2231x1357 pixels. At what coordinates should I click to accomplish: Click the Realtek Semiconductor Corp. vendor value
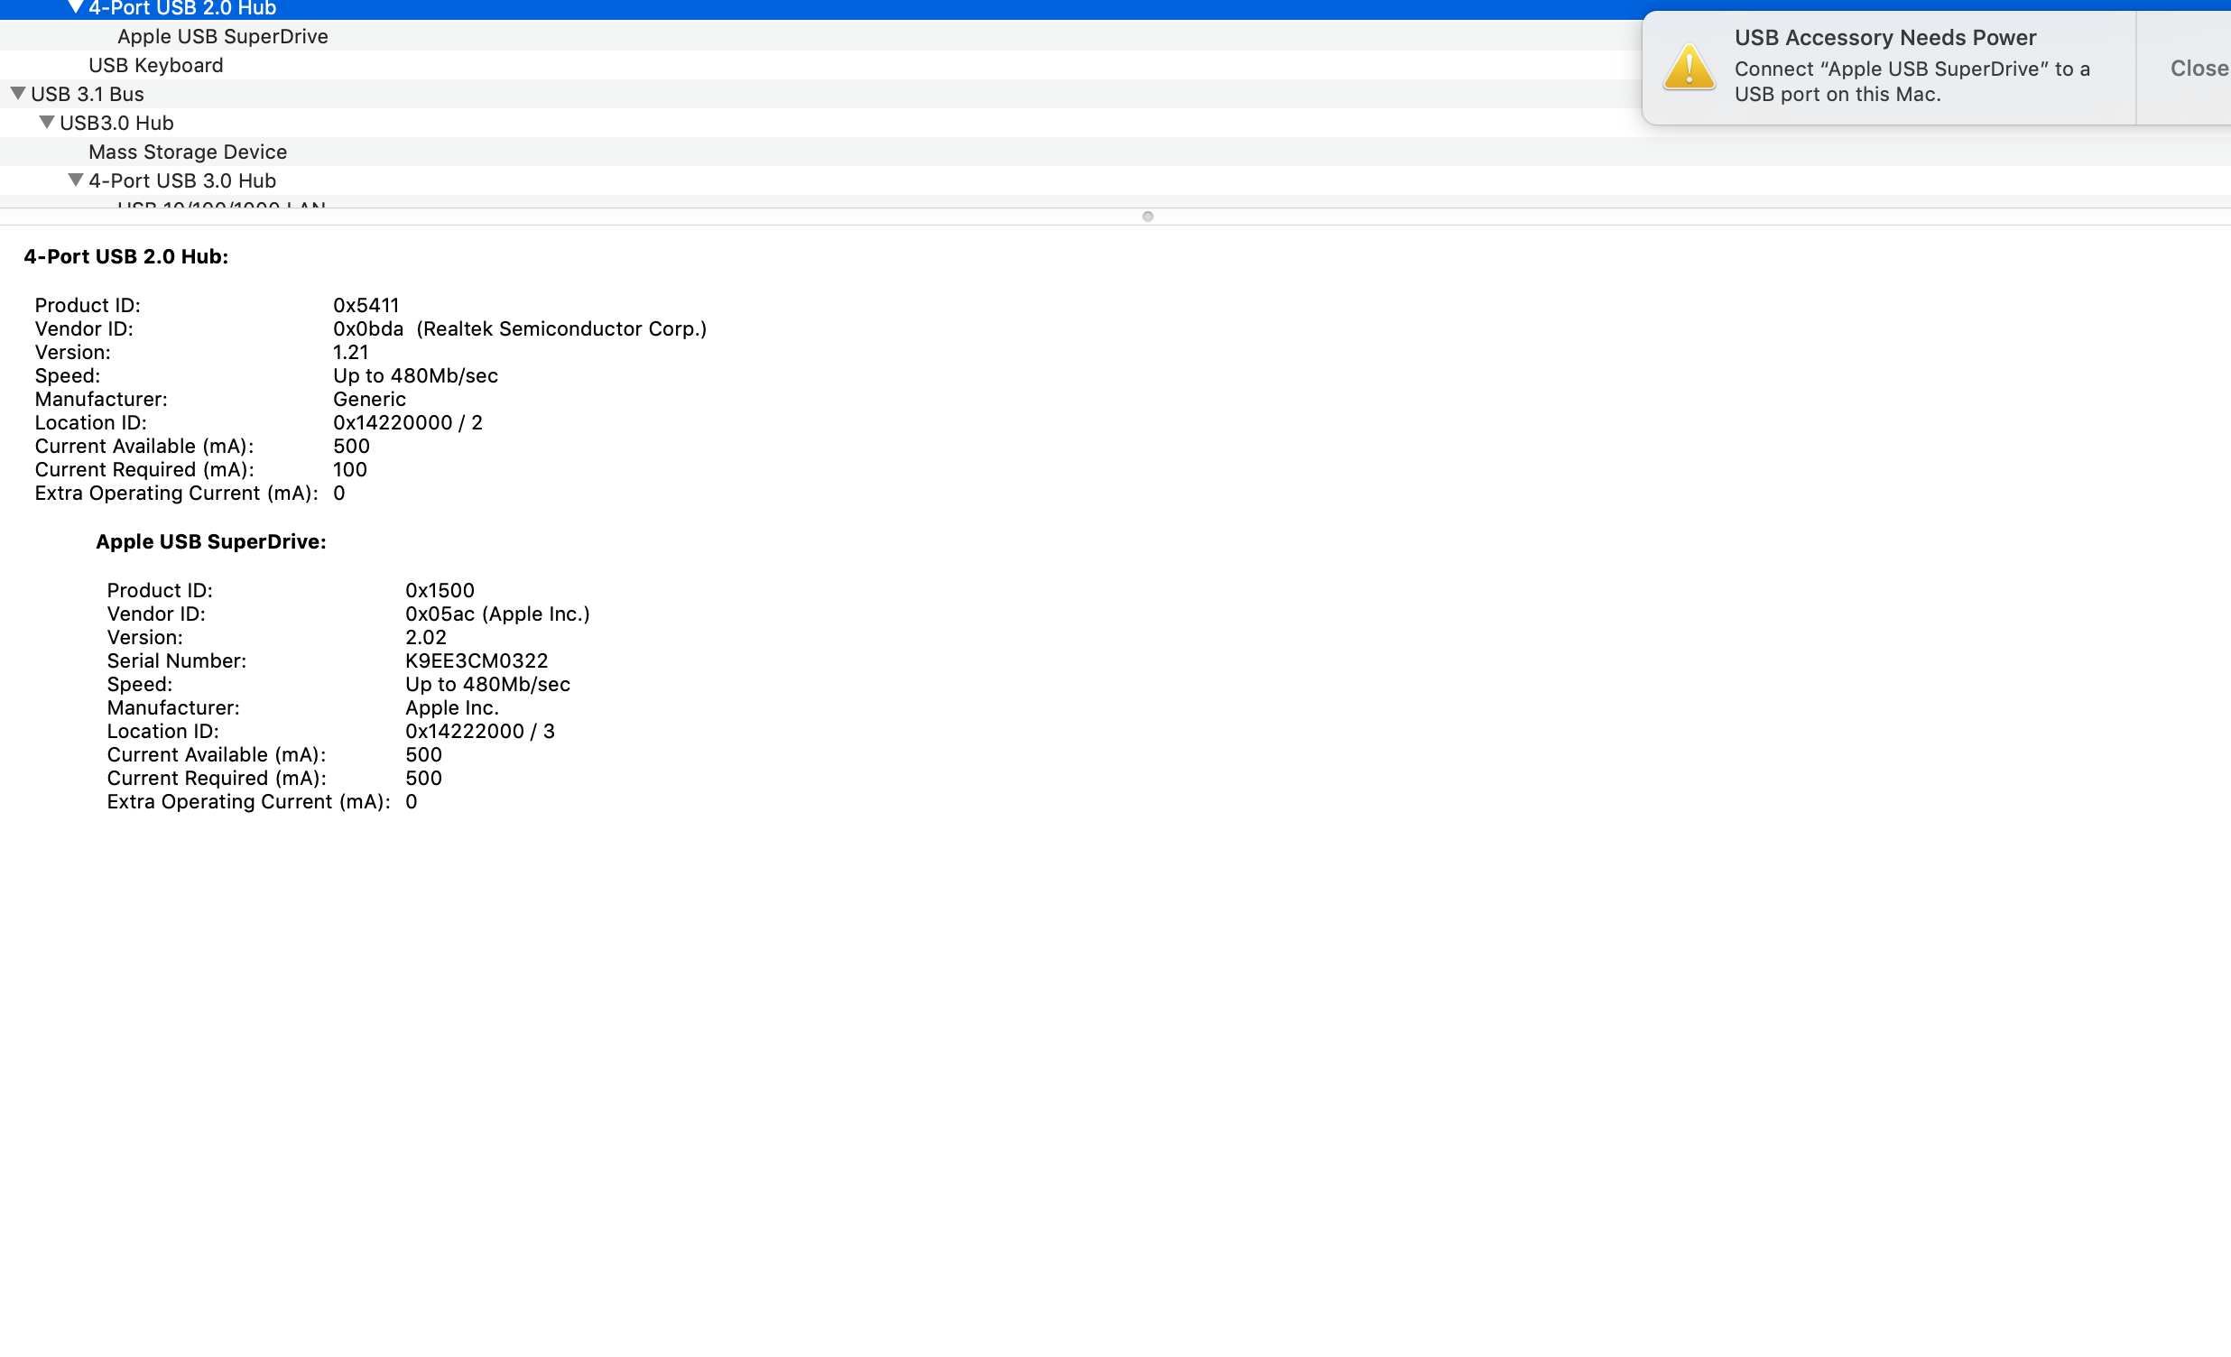tap(561, 328)
